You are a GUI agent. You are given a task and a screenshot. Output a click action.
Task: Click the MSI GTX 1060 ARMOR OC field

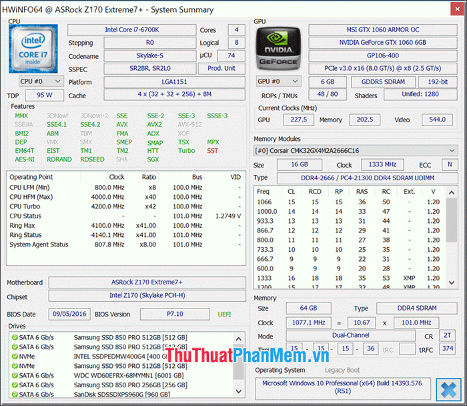tap(383, 30)
